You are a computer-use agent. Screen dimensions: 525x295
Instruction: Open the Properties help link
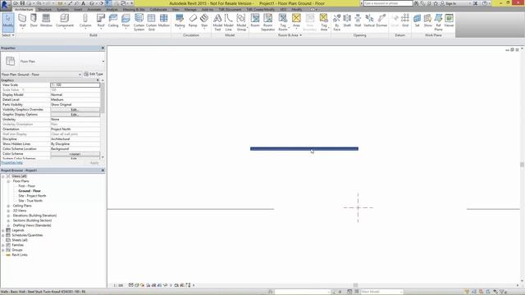point(11,163)
